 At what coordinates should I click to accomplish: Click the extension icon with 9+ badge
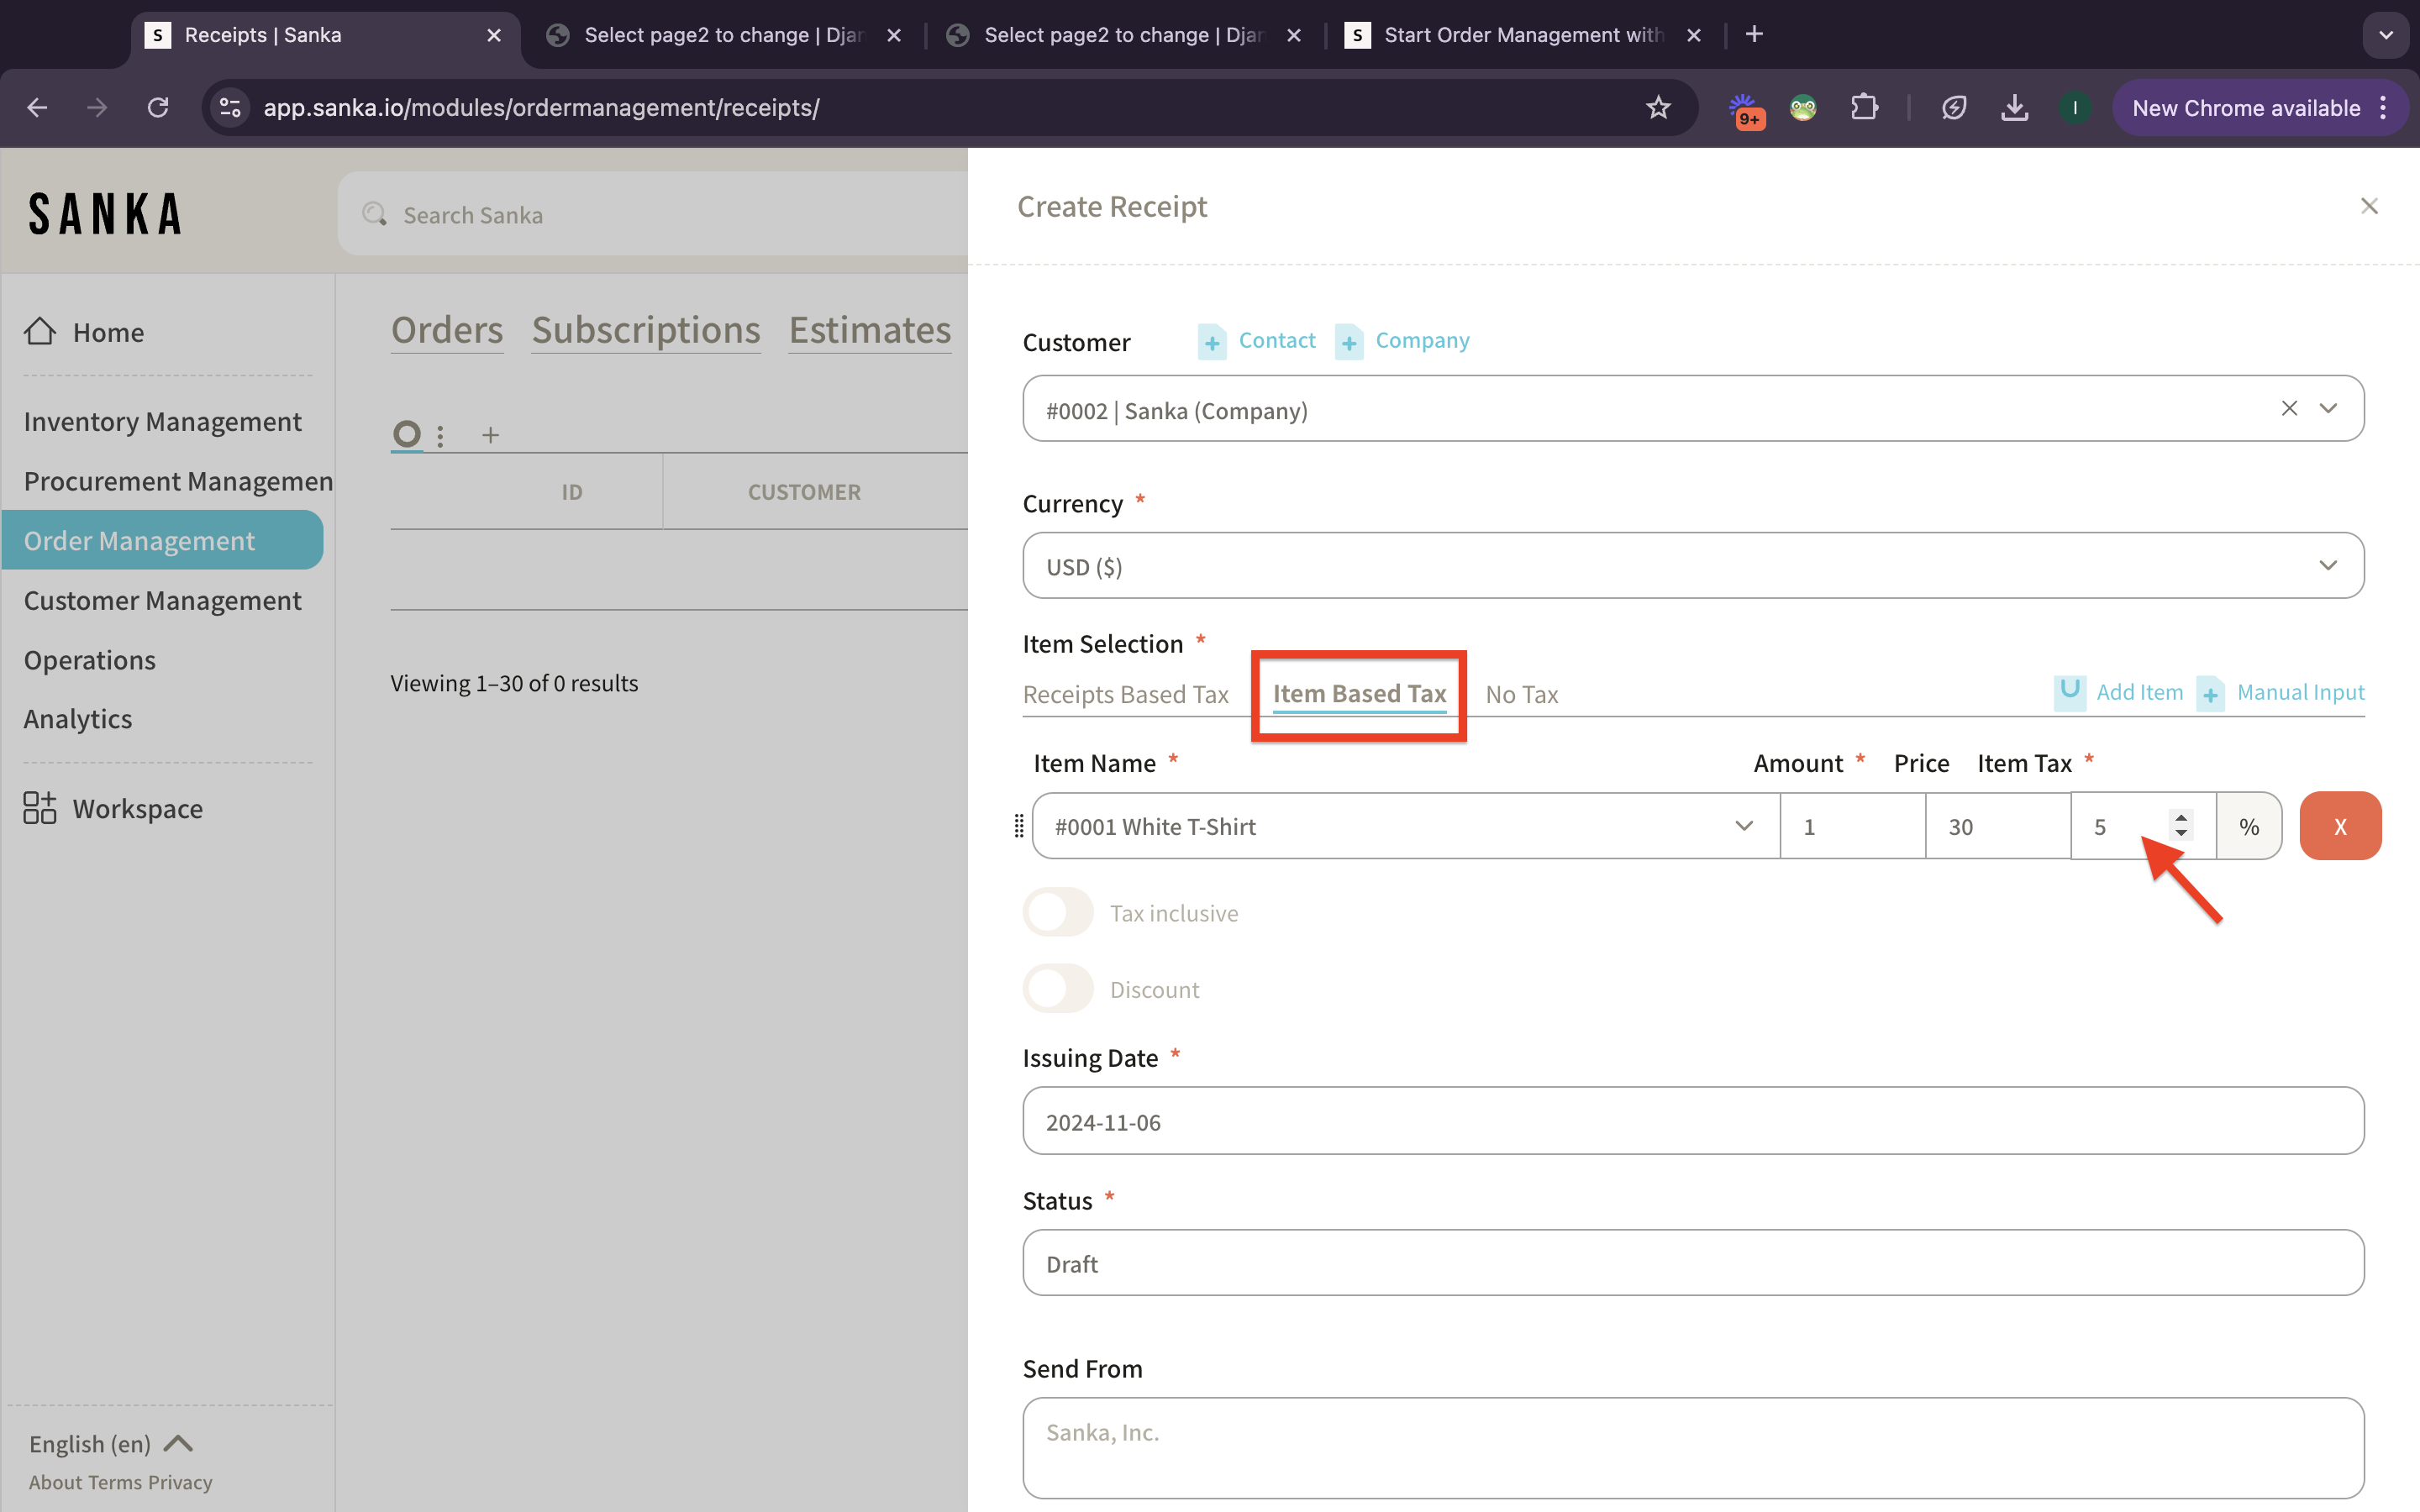1745,109
